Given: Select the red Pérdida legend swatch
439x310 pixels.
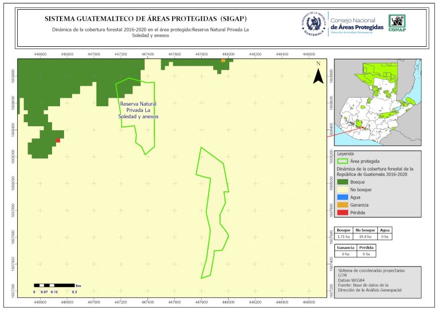Looking at the screenshot, I should pyautogui.click(x=342, y=212).
